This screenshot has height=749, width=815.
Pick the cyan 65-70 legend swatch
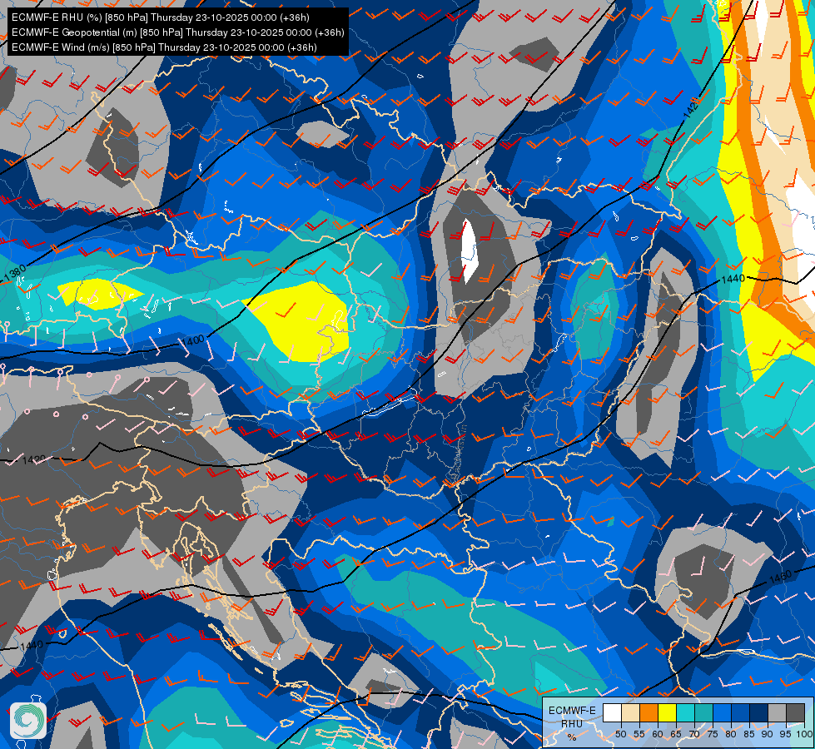[686, 712]
